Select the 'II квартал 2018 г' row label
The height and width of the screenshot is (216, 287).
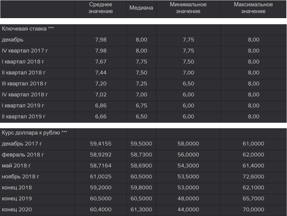(x=24, y=72)
